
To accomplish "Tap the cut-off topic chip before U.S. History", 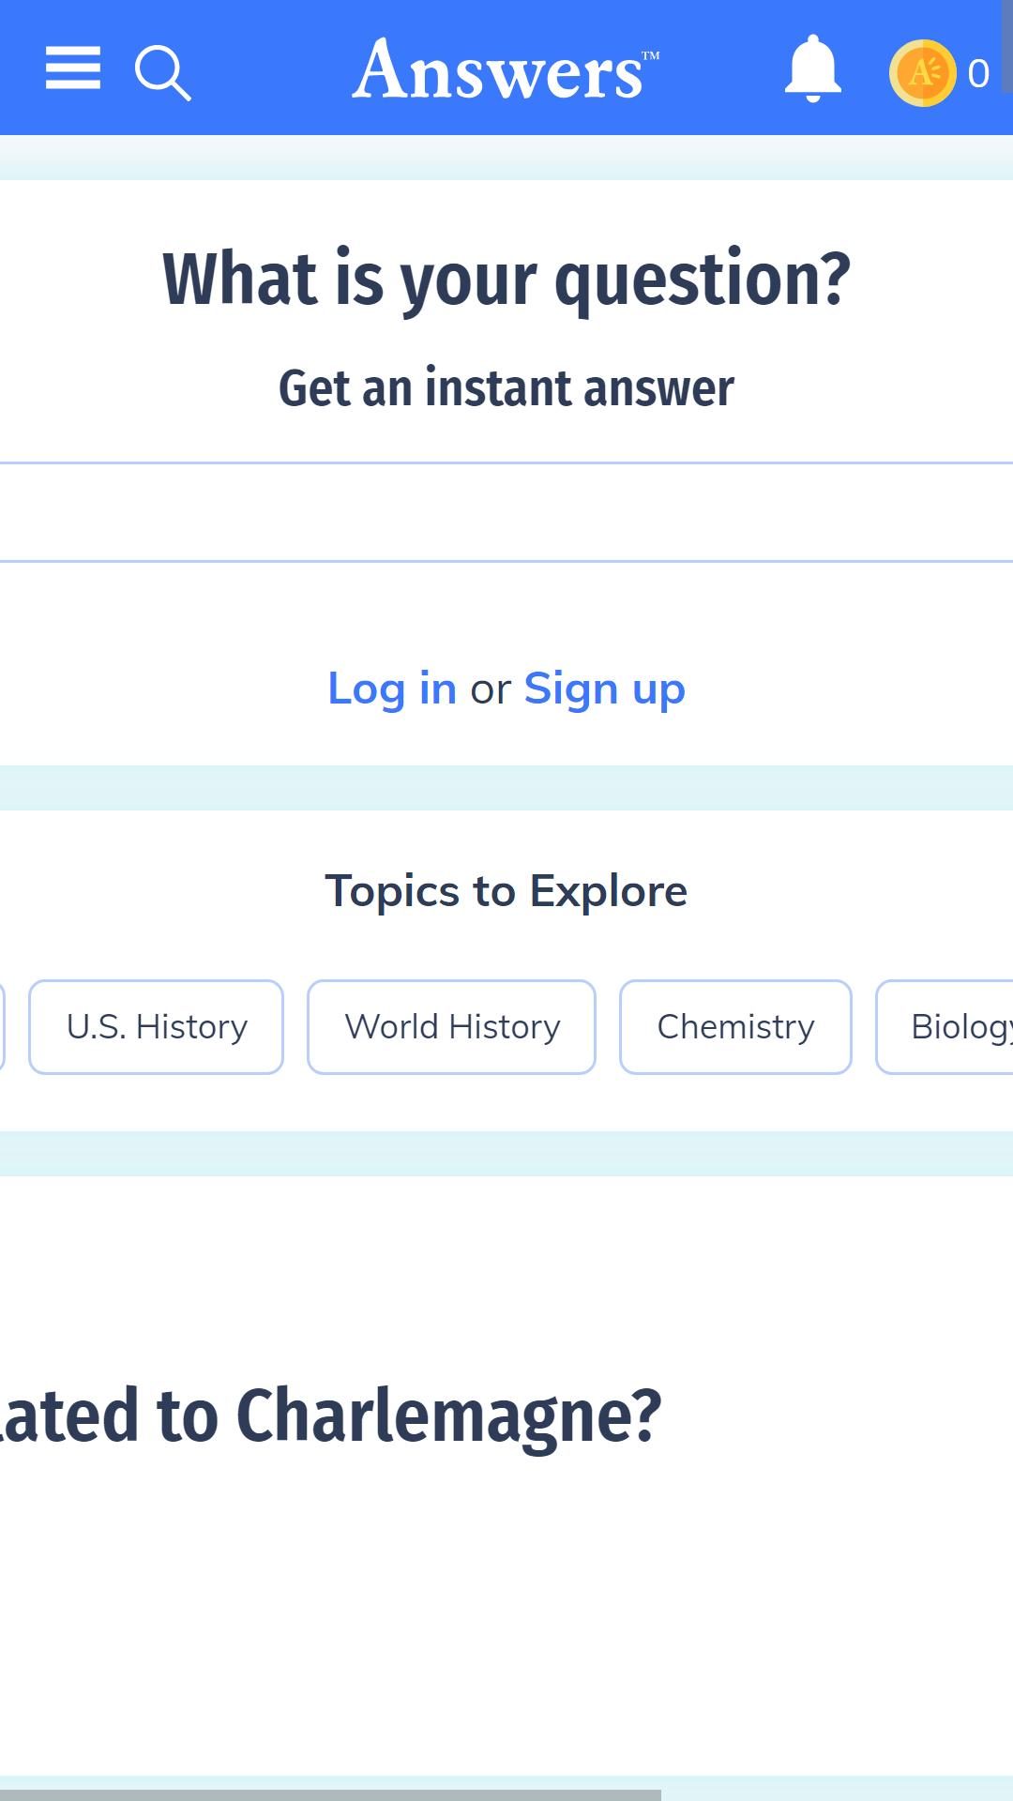I will [2, 1027].
